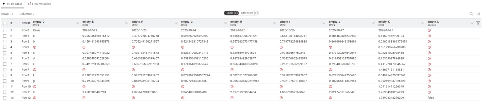Tick the select-all header checkbox
Screen dimensions: 482x106
5,23
